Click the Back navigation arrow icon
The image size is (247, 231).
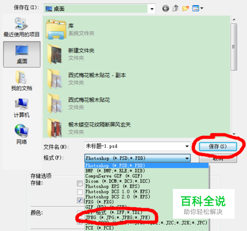165,8
